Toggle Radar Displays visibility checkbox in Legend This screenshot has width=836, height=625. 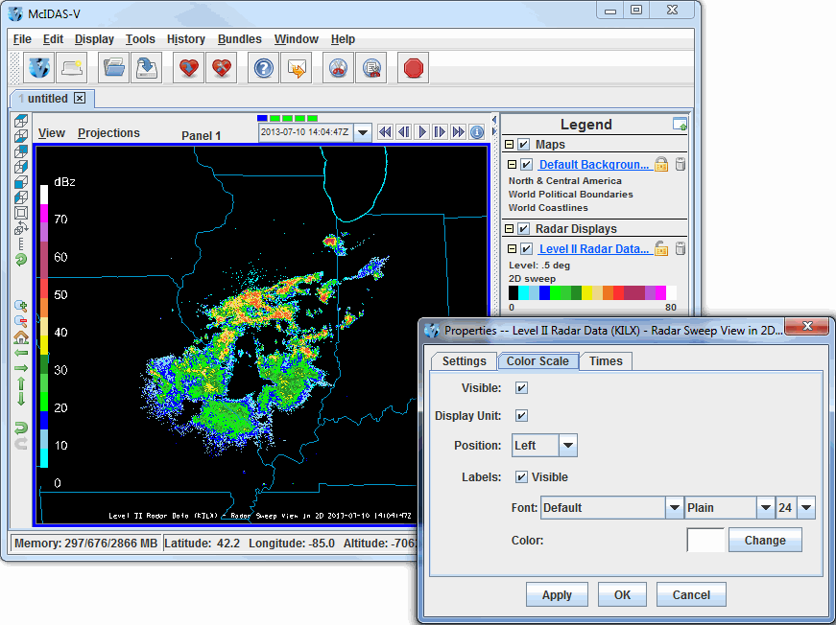click(523, 229)
